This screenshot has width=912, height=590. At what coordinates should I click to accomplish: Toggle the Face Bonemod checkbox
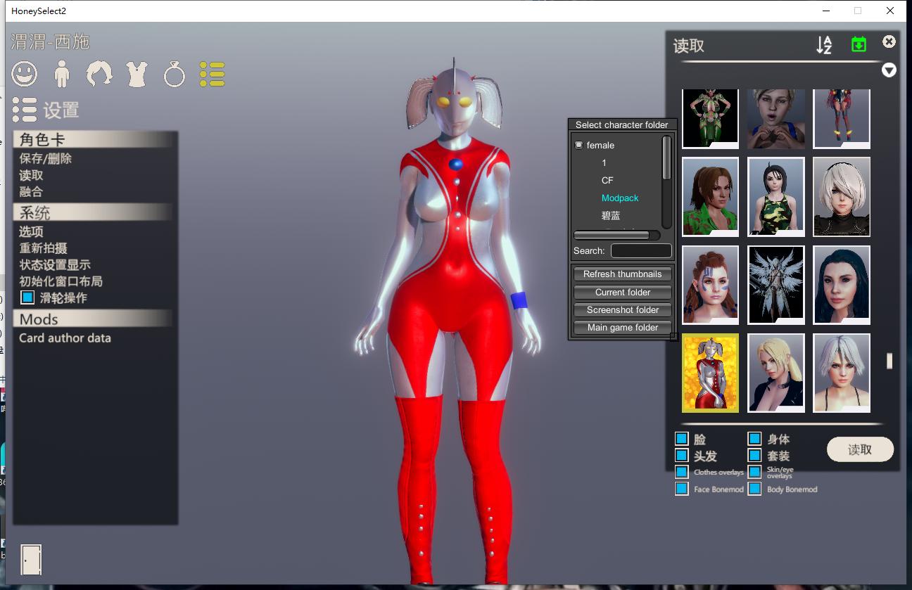pos(681,489)
